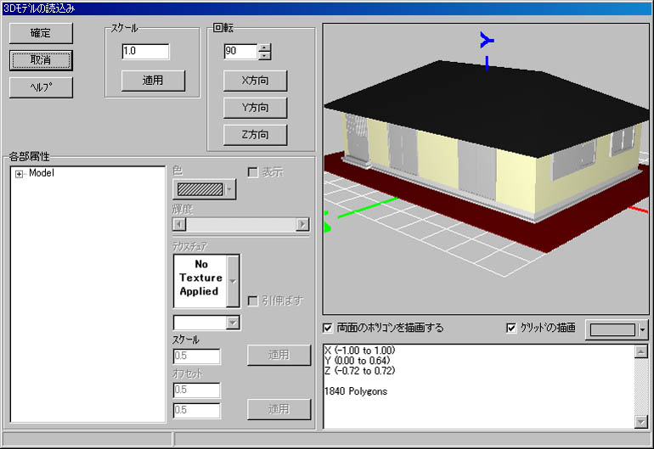Click the 'Y (0.00 to 0.64)' line
Image resolution: width=654 pixels, height=449 pixels.
[x=358, y=361]
